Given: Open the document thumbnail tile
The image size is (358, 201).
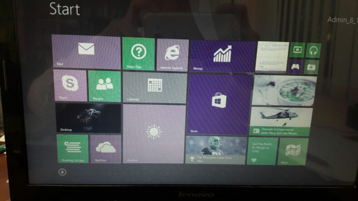Looking at the screenshot, I should (272, 57).
